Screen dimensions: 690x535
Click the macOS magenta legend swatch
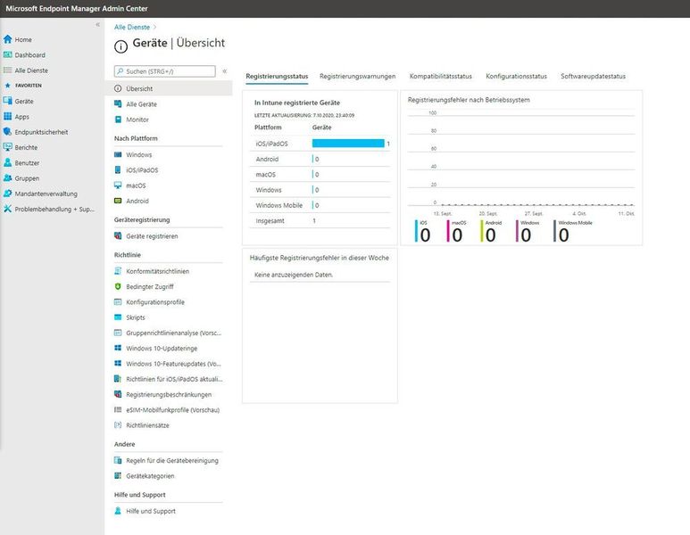pos(447,234)
